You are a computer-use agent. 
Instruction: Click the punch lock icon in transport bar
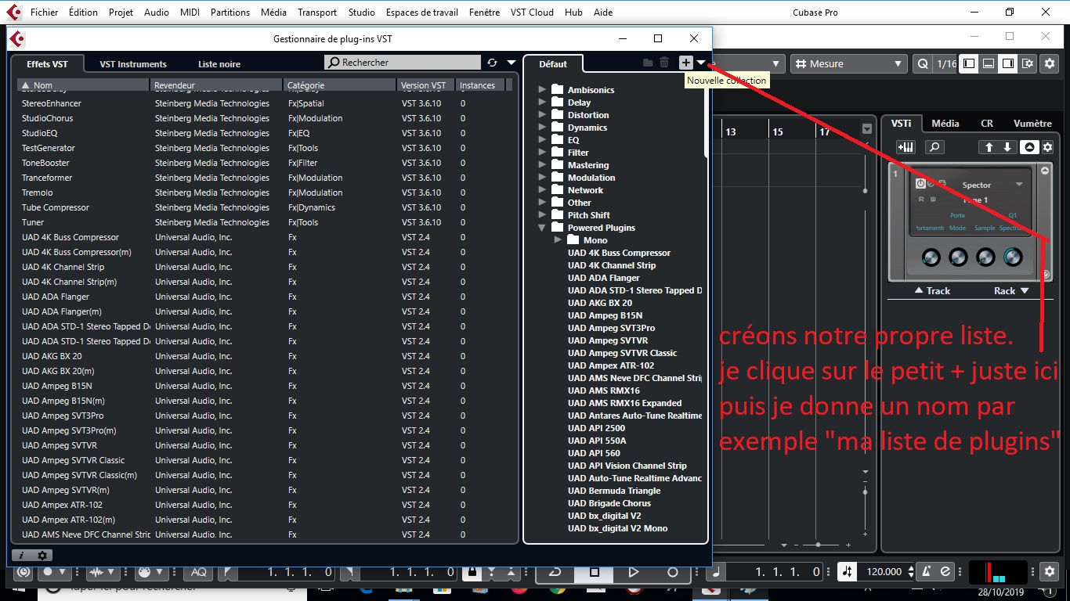[471, 572]
